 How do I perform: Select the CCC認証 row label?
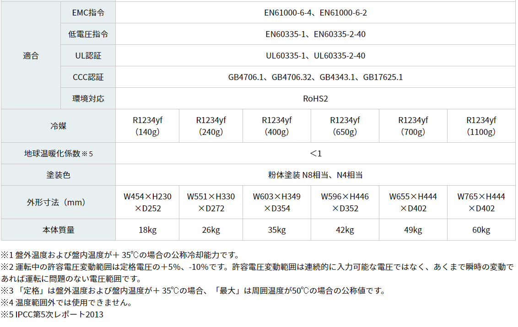(x=88, y=77)
